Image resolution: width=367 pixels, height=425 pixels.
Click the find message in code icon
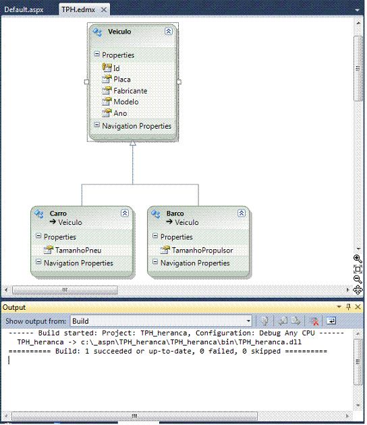click(x=264, y=321)
